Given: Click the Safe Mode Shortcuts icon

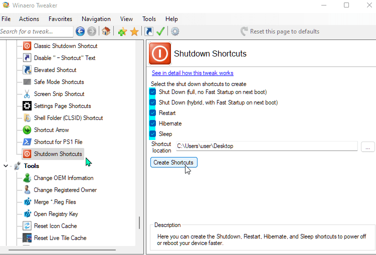Looking at the screenshot, I should [27, 82].
